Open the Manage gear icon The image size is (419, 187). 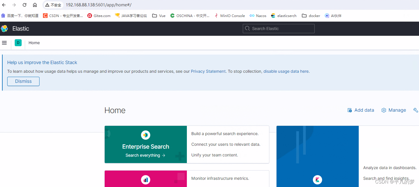(x=384, y=110)
